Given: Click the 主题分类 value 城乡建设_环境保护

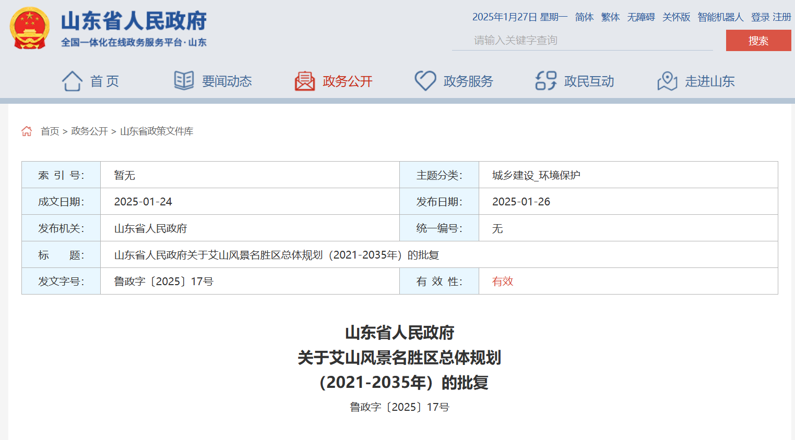Looking at the screenshot, I should click(536, 175).
